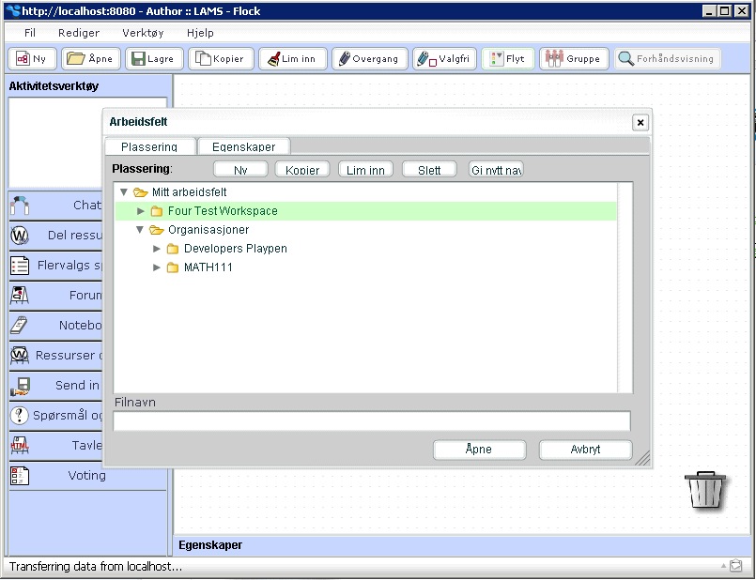
Task: Click the trash can icon on canvas
Action: coord(705,490)
